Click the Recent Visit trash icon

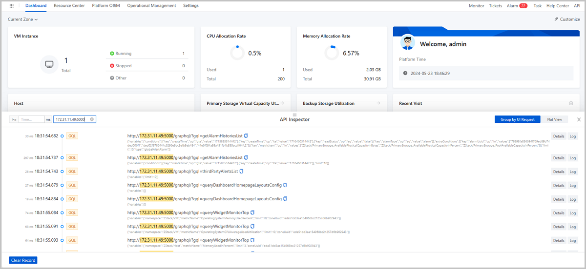click(571, 103)
